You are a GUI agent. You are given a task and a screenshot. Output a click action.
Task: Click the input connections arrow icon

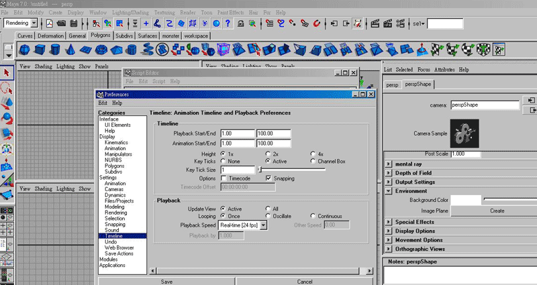tap(334, 23)
